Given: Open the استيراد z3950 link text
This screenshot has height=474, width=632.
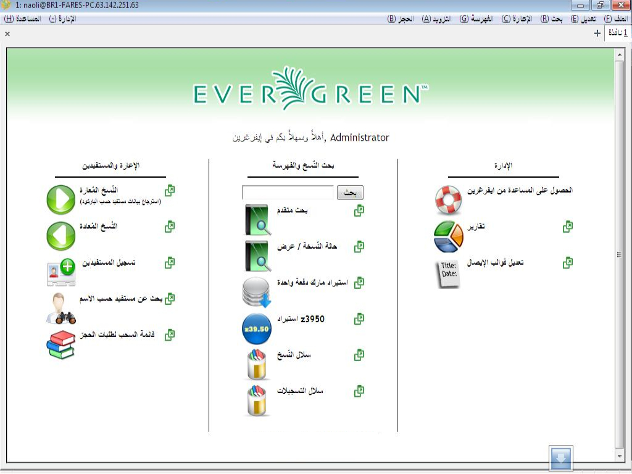Looking at the screenshot, I should [x=301, y=319].
